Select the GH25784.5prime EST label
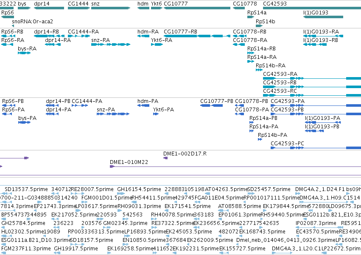This screenshot has width=361, height=255. (23, 223)
